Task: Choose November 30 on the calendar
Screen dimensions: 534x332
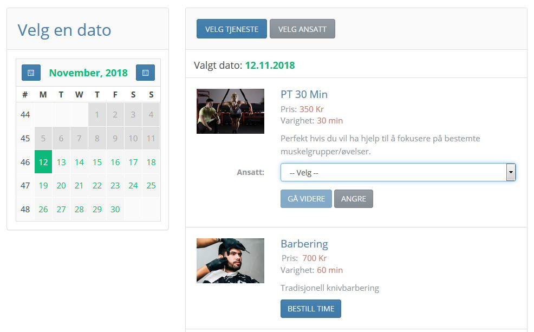Action: (115, 209)
